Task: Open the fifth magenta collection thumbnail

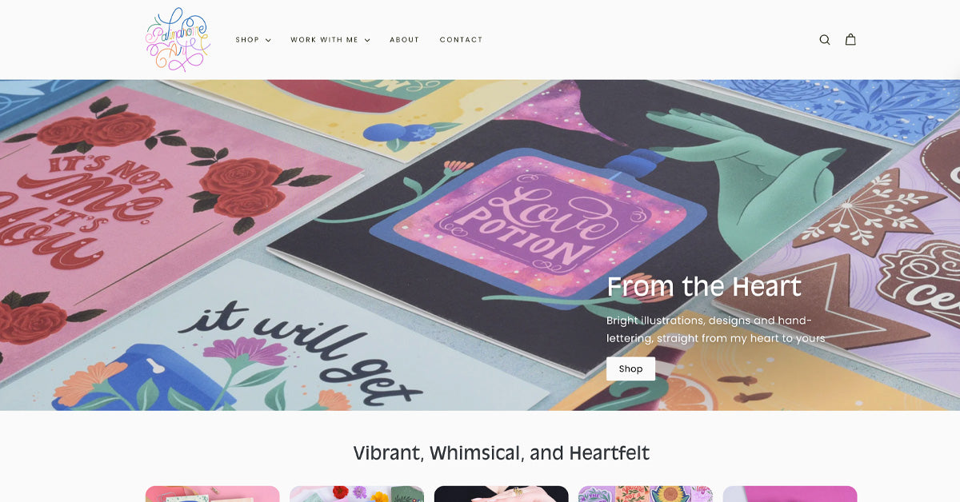Action: 790,494
